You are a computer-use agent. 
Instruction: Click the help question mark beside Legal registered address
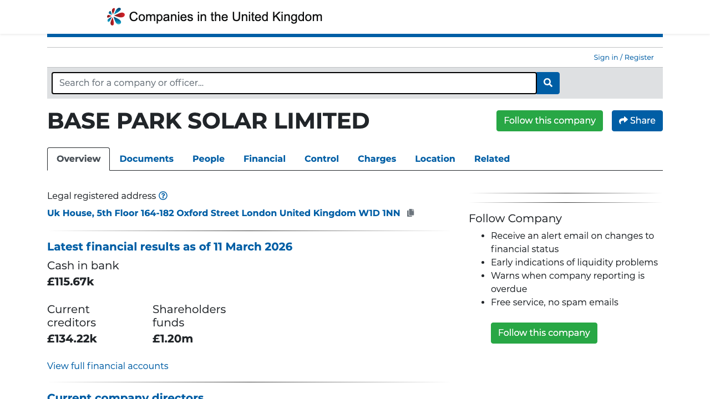click(163, 196)
